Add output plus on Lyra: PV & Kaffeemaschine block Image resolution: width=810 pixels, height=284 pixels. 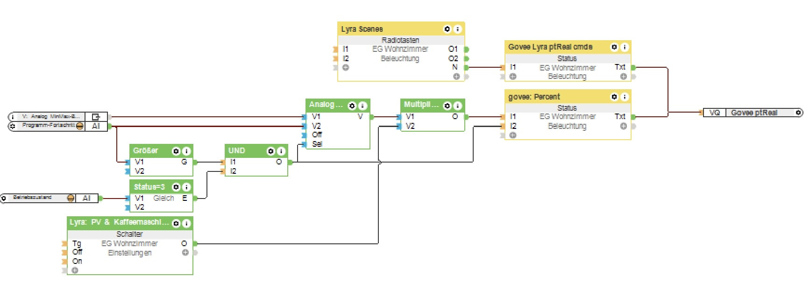point(185,253)
